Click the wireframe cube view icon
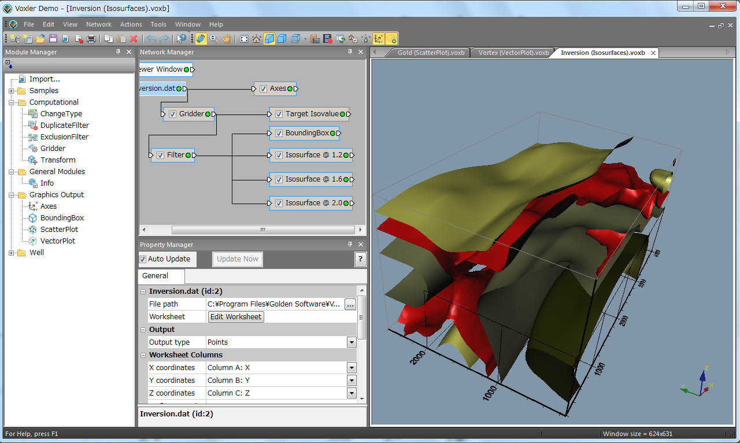 tap(295, 39)
